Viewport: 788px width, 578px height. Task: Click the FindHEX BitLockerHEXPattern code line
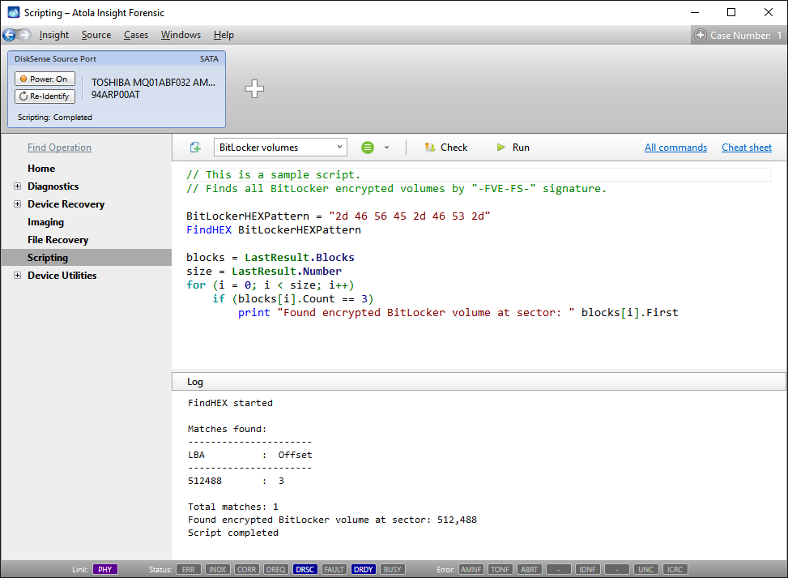[274, 230]
